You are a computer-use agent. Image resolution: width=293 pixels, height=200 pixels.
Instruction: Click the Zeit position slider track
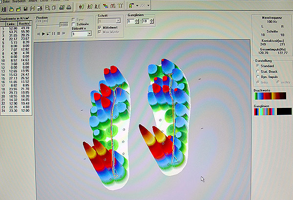pyautogui.click(x=47, y=24)
